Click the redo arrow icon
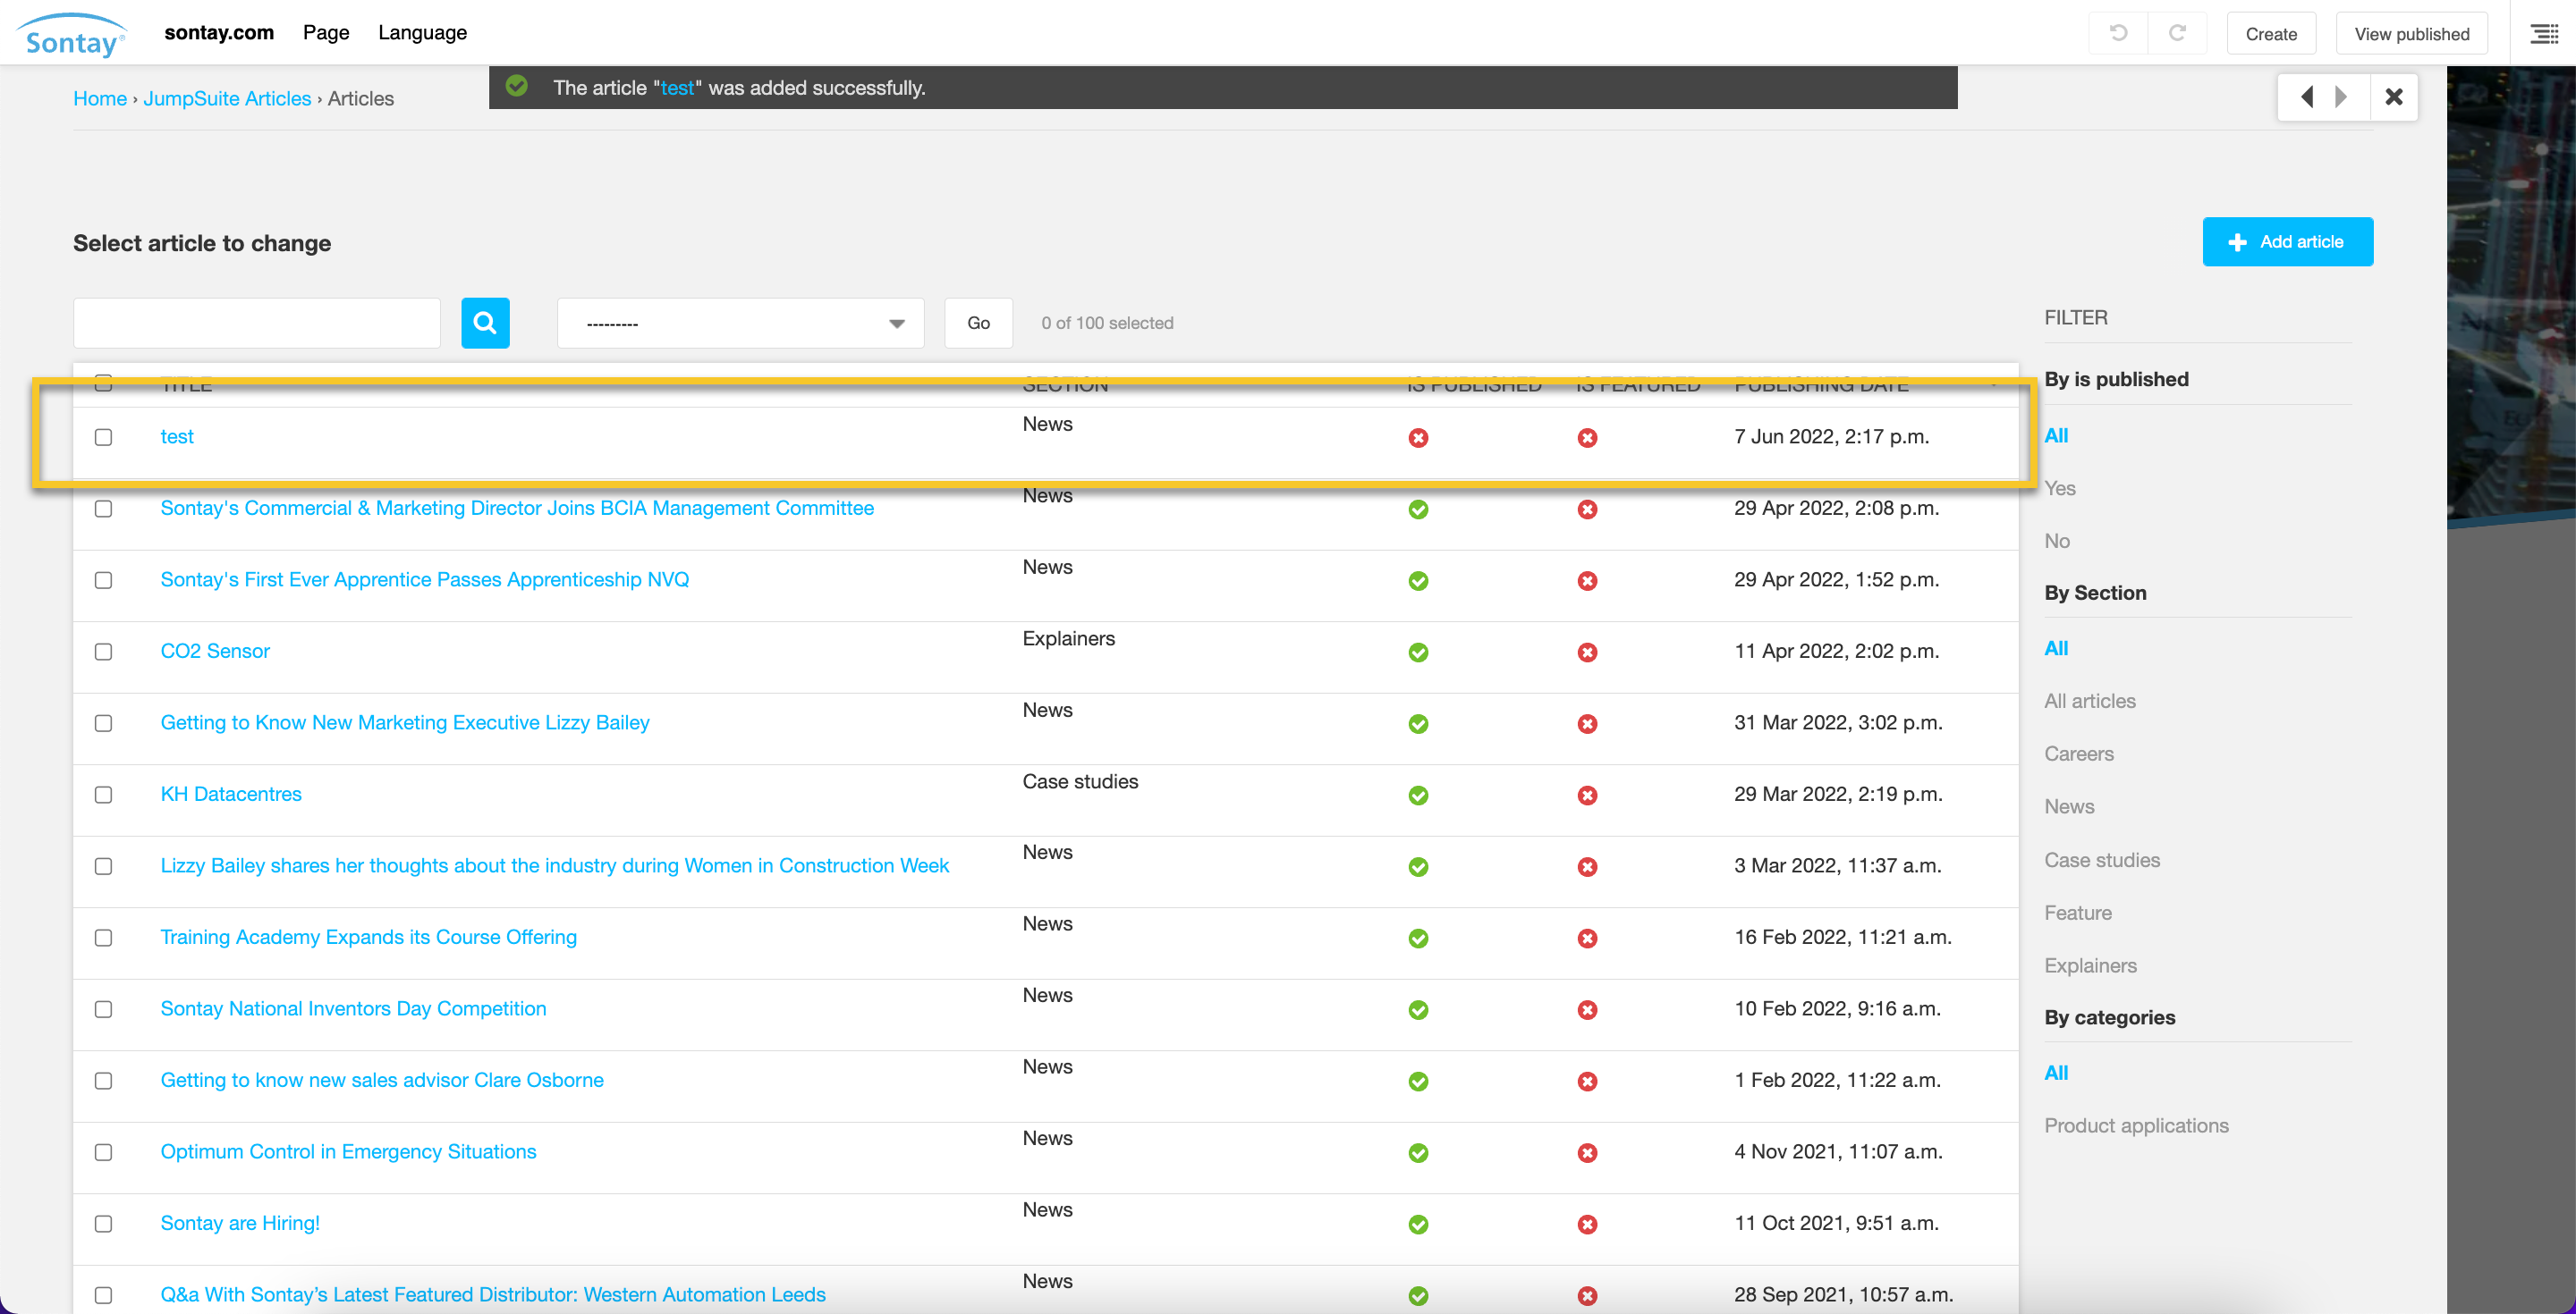The image size is (2576, 1314). tap(2177, 33)
